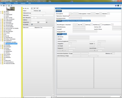Click the Teilebezeichnung input field

[x=38, y=13]
